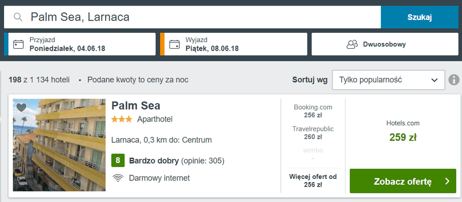The height and width of the screenshot is (202, 462).
Task: Click the Palm Sea hotel photo thumbnail
Action: pos(59,145)
